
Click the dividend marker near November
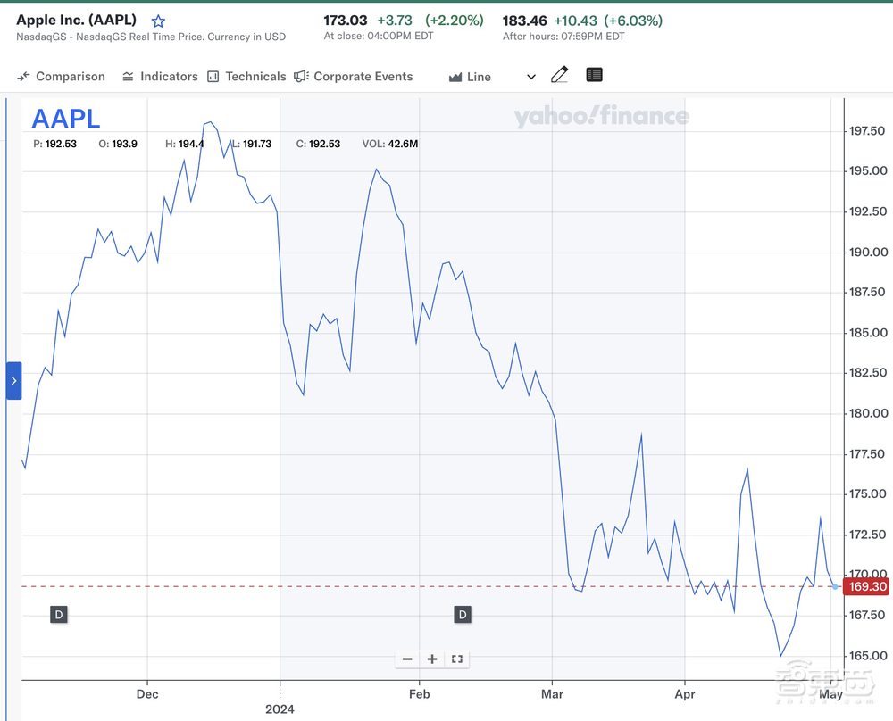click(x=58, y=614)
